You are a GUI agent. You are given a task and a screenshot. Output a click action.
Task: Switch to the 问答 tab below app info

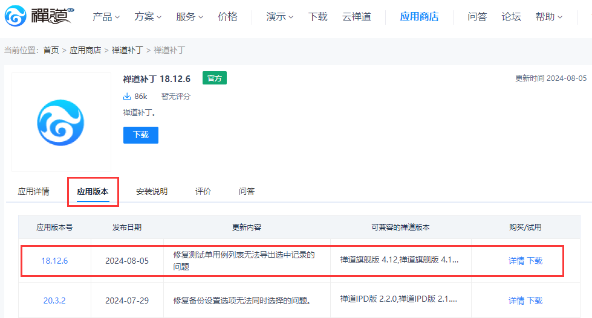coord(247,191)
